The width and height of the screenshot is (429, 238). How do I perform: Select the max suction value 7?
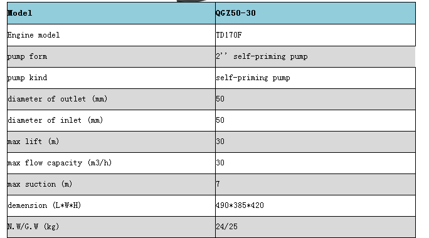pyautogui.click(x=218, y=184)
